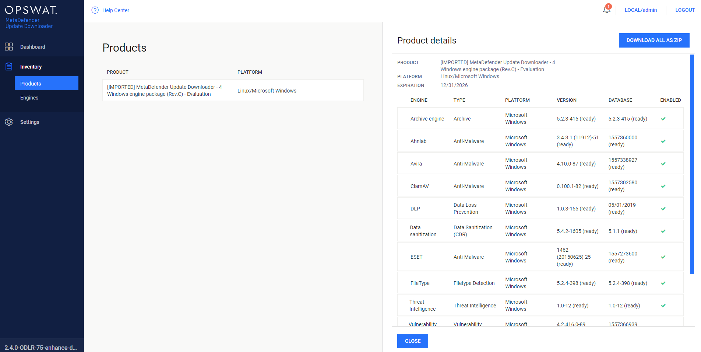Click the Products page heading

click(x=124, y=48)
